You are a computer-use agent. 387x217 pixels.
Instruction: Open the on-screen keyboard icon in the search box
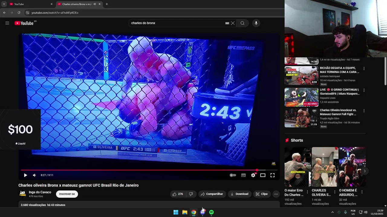227,23
